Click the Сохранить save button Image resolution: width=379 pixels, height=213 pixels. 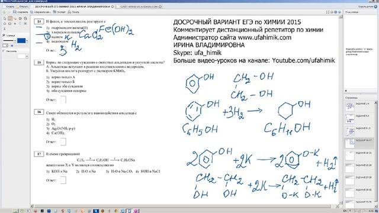tap(20, 12)
